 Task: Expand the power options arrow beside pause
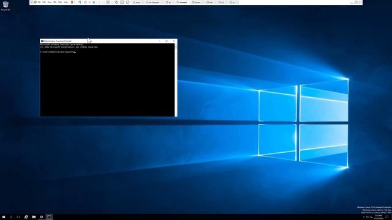[x=75, y=2]
